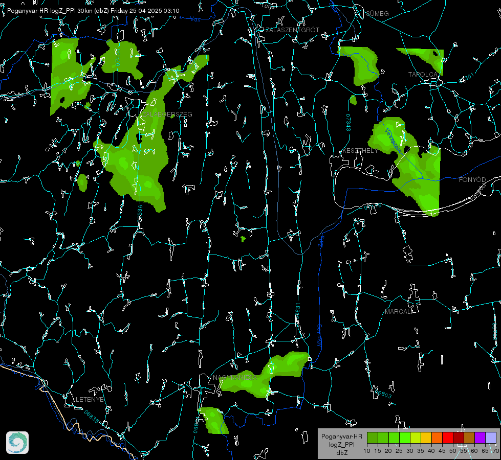501x460 pixels.
Task: Click road number 07343 near Keszthely
Action: tap(348, 122)
